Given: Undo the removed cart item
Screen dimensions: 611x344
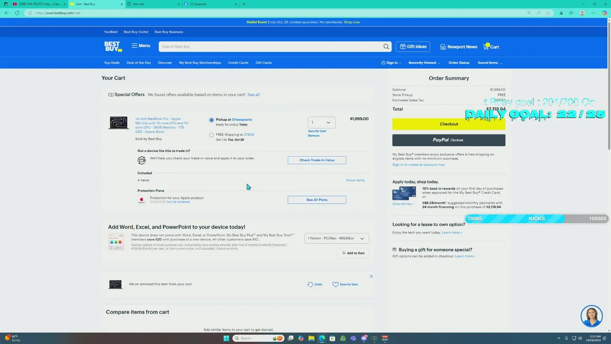Looking at the screenshot, I should (315, 284).
